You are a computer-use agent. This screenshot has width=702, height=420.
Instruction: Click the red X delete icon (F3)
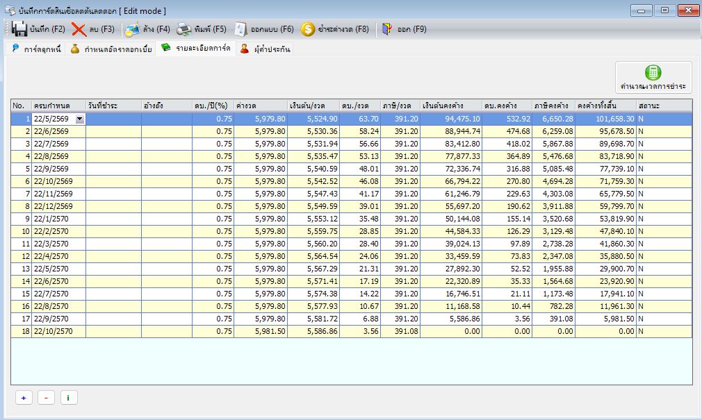pyautogui.click(x=79, y=30)
